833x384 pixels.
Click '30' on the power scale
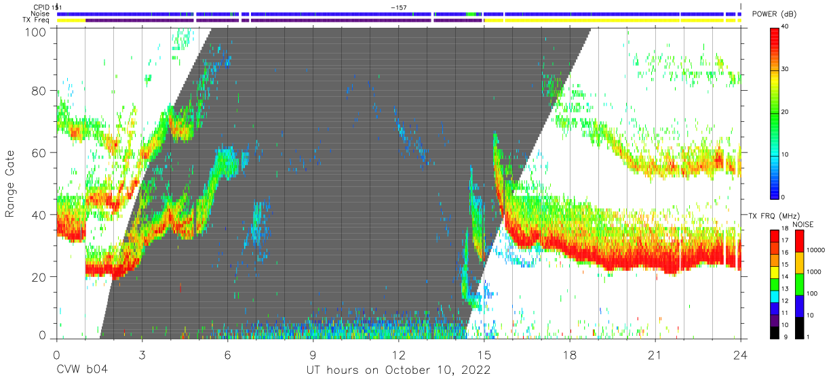(786, 69)
